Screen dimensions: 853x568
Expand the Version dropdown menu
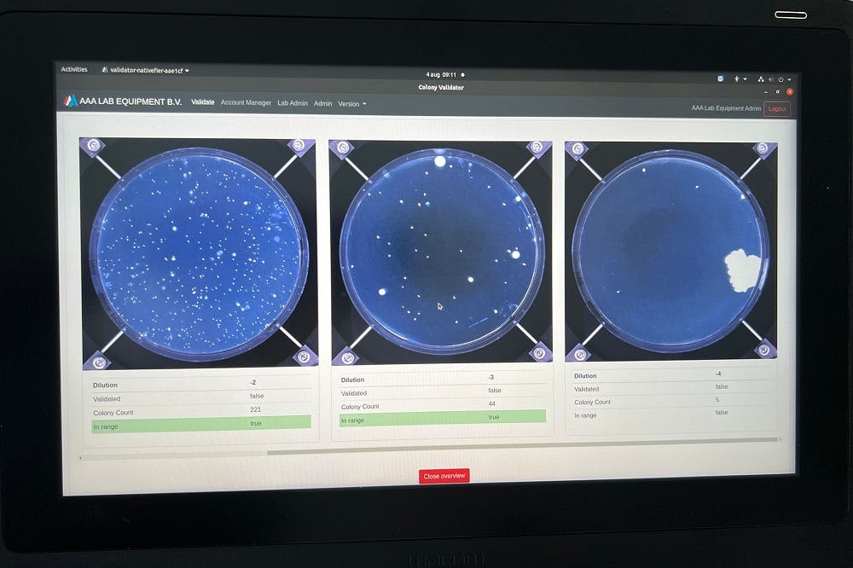pos(351,104)
